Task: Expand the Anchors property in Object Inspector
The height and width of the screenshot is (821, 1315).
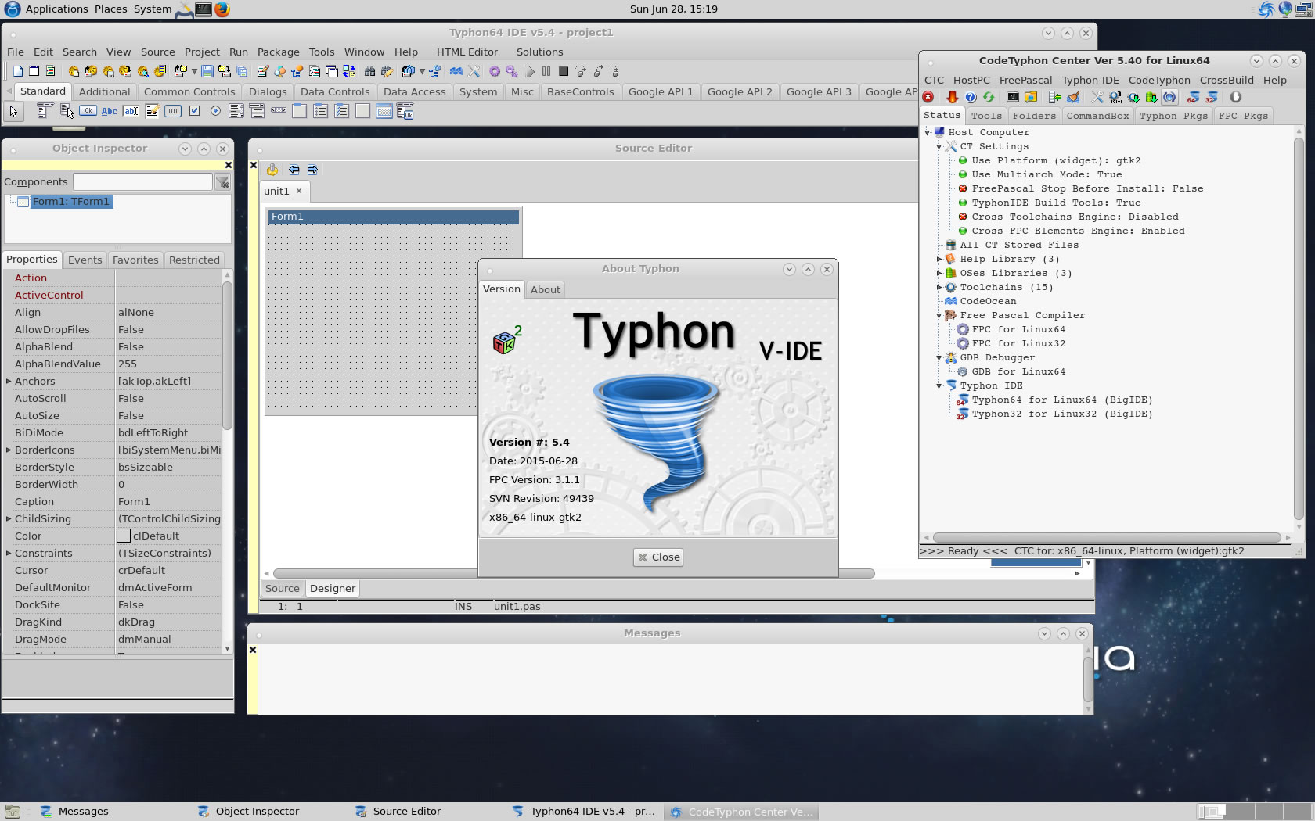Action: point(9,382)
